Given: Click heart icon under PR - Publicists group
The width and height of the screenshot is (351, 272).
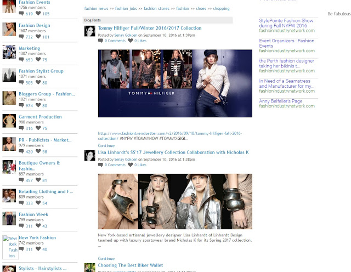Looking at the screenshot, I should (38, 151).
